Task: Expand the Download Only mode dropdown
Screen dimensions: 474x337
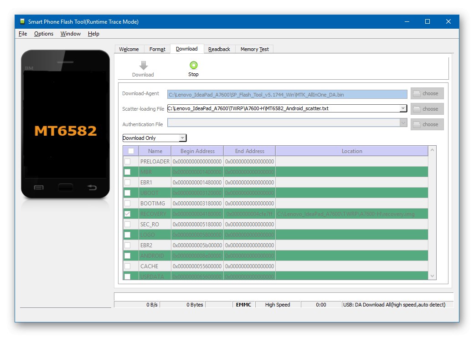Action: coord(182,138)
